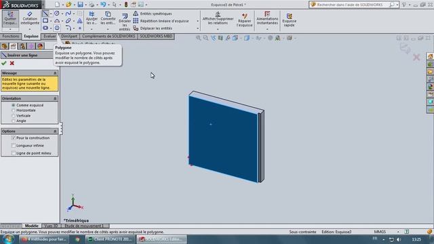Click SOLIDWORKS help search field

tap(353, 5)
